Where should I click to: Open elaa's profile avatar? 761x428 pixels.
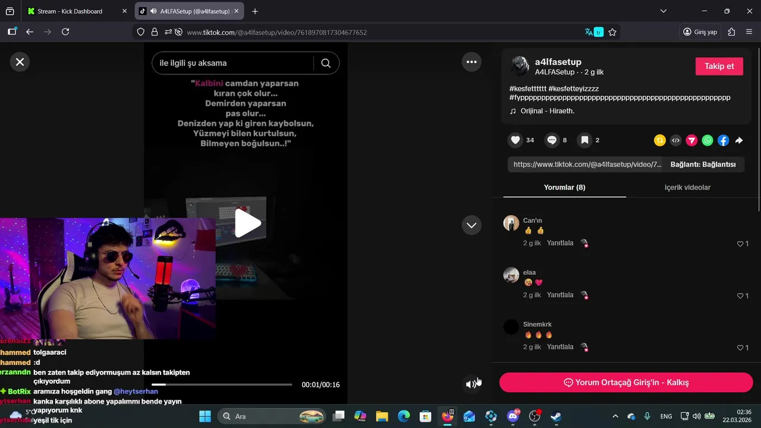pos(511,275)
